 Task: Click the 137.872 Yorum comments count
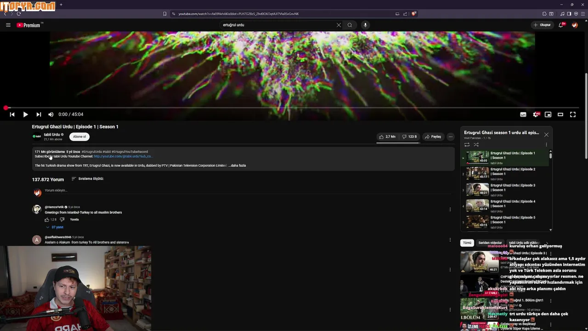(x=48, y=179)
